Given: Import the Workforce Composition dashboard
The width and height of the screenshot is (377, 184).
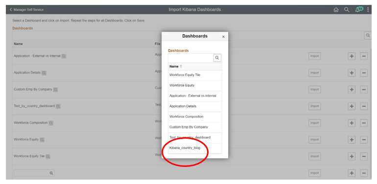Looking at the screenshot, I should (314, 123).
